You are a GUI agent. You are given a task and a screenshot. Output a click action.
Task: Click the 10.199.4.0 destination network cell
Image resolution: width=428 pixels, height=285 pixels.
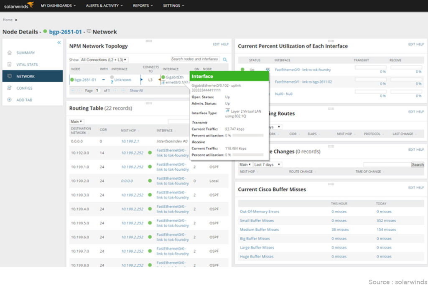(80, 209)
